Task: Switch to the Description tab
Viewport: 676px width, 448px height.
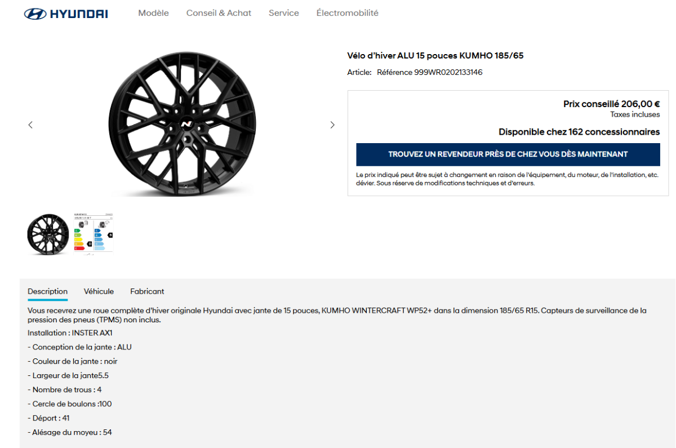Action: [x=47, y=291]
